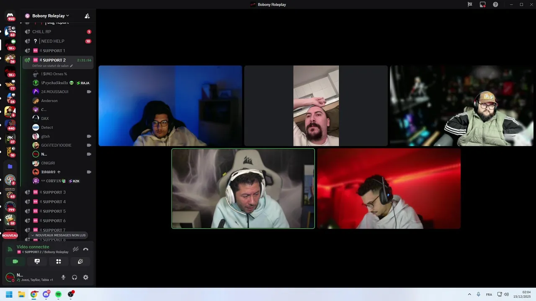The image size is (536, 301).
Task: Toggle headphones deafen
Action: [x=75, y=277]
